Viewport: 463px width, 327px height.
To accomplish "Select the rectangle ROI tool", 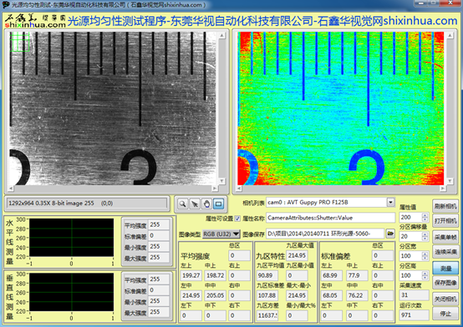I will pos(218,204).
